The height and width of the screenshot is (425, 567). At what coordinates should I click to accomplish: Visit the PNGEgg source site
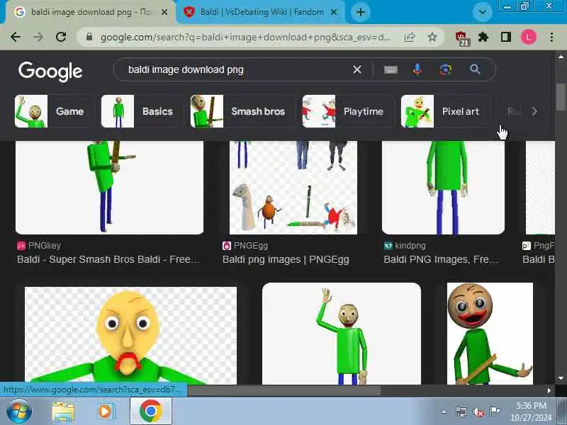245,246
